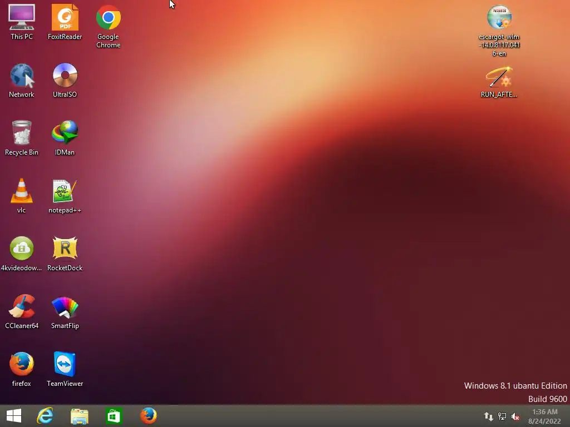The width and height of the screenshot is (570, 427).
Task: Launch Firefox from the taskbar
Action: (x=148, y=416)
